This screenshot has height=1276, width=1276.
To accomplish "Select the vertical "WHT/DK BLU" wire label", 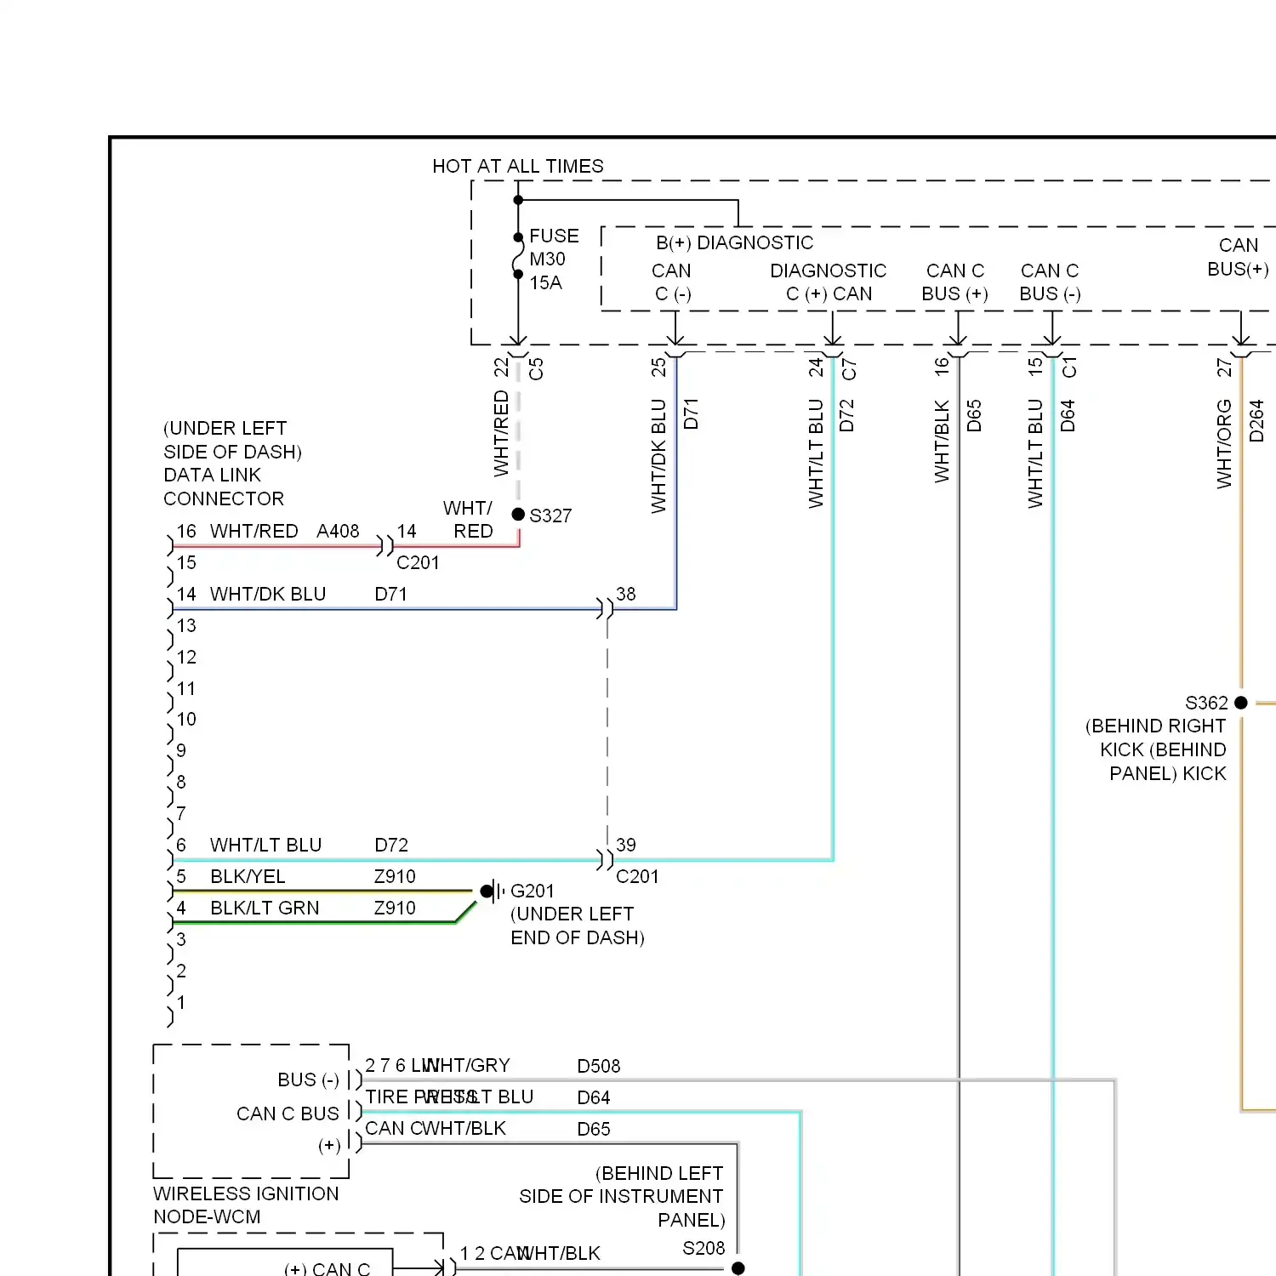I will pyautogui.click(x=658, y=456).
